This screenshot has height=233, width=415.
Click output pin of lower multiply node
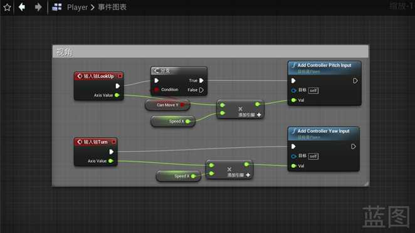coord(246,165)
